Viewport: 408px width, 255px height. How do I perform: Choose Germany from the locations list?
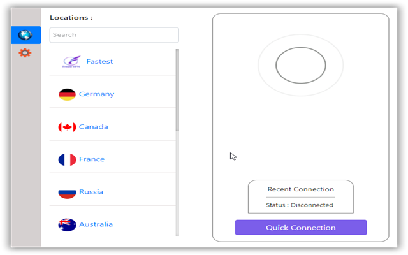point(96,94)
